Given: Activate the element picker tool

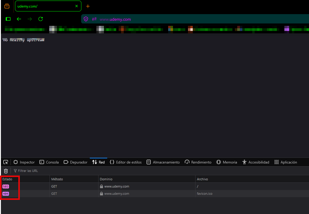Looking at the screenshot, I should (6, 162).
